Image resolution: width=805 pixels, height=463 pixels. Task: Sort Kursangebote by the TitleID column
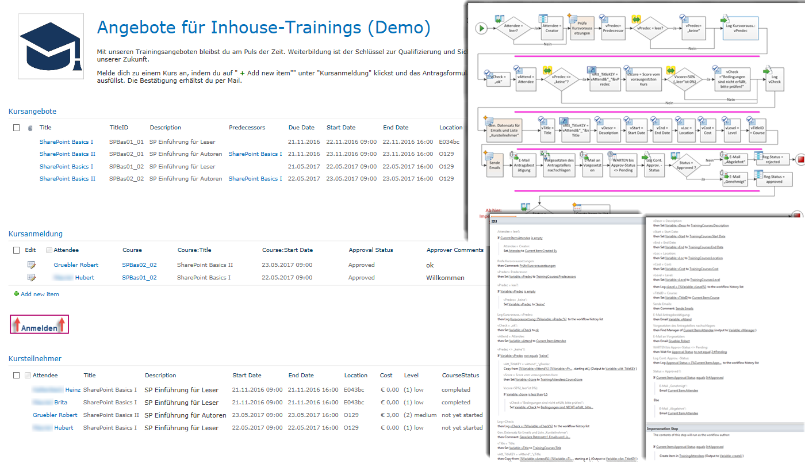coord(119,128)
